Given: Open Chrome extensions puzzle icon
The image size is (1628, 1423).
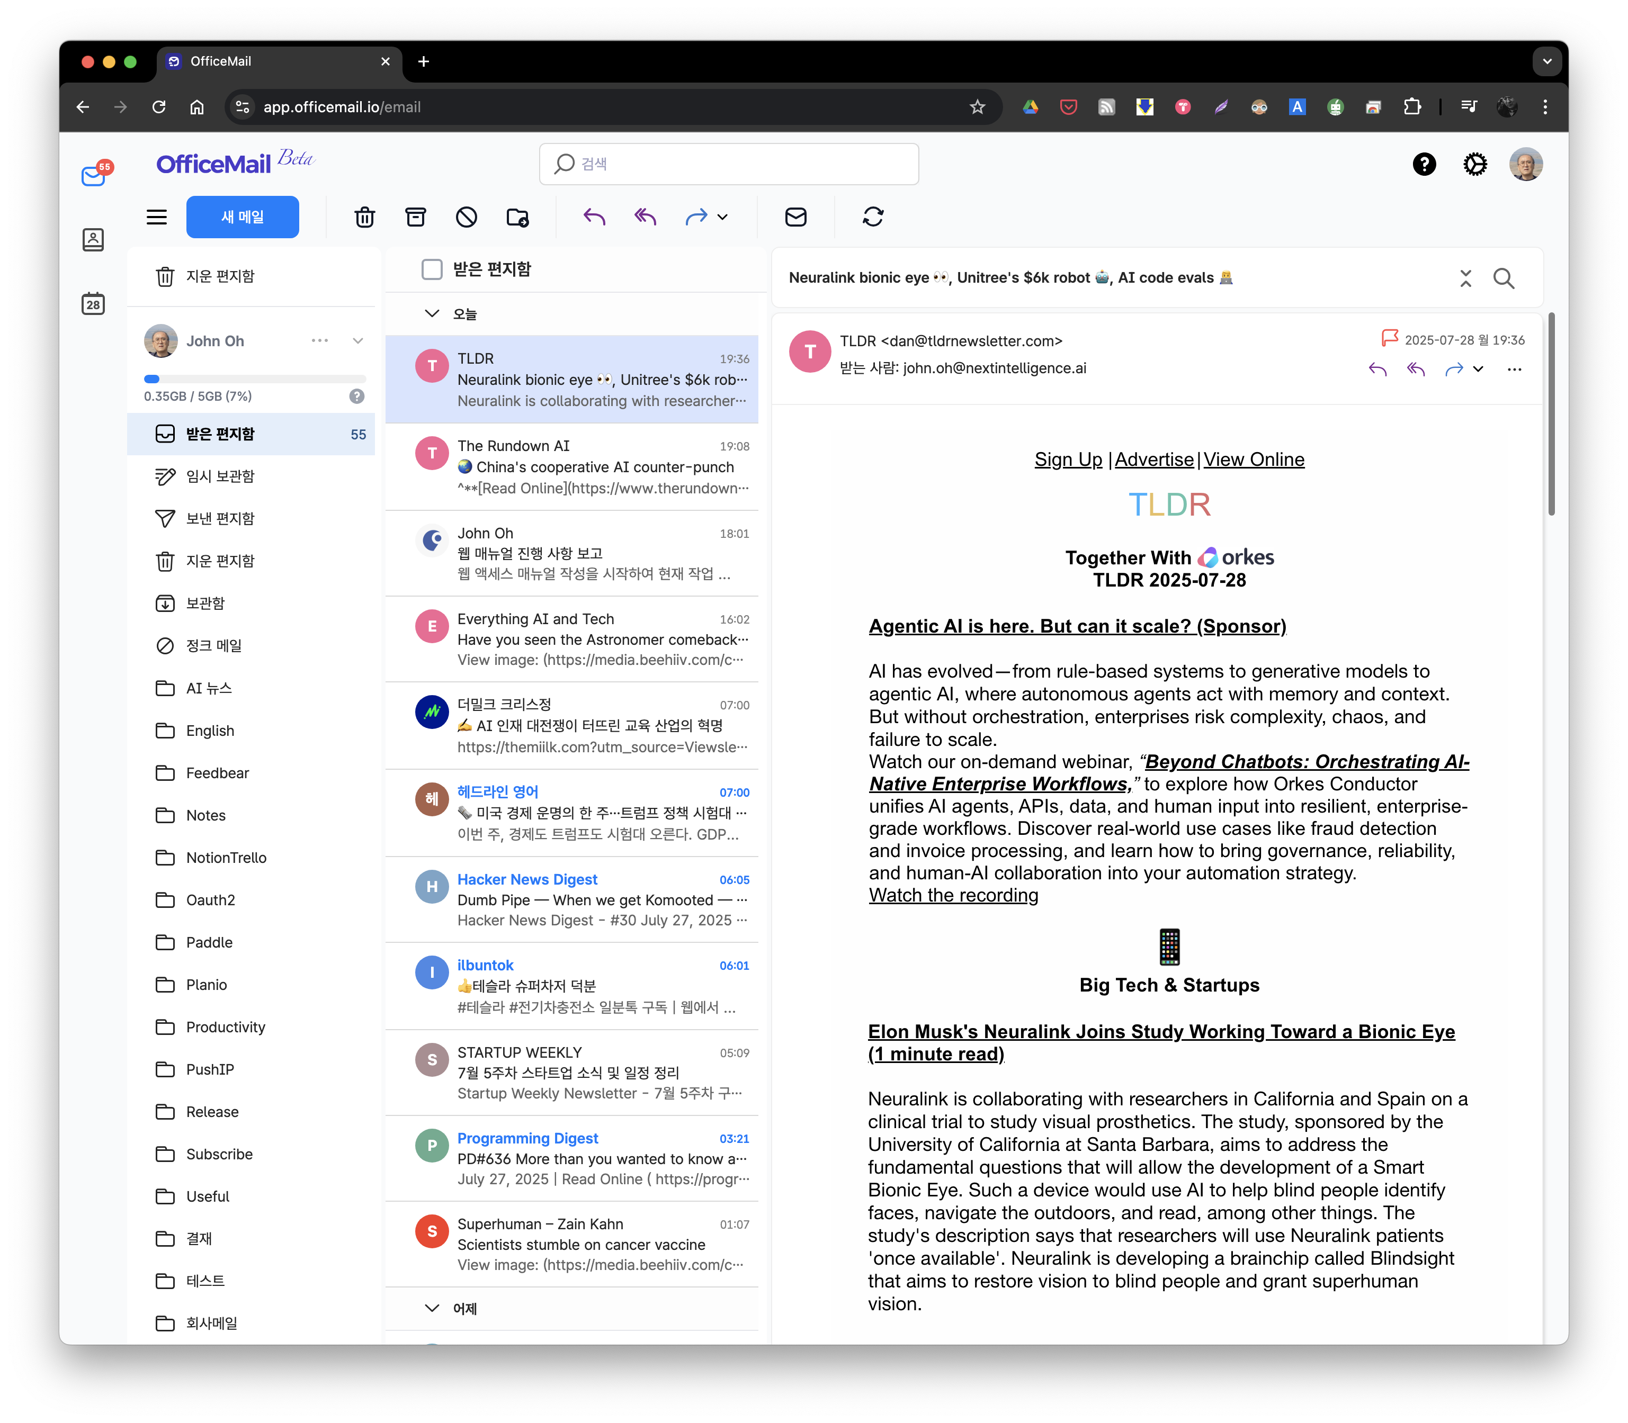Looking at the screenshot, I should point(1412,106).
